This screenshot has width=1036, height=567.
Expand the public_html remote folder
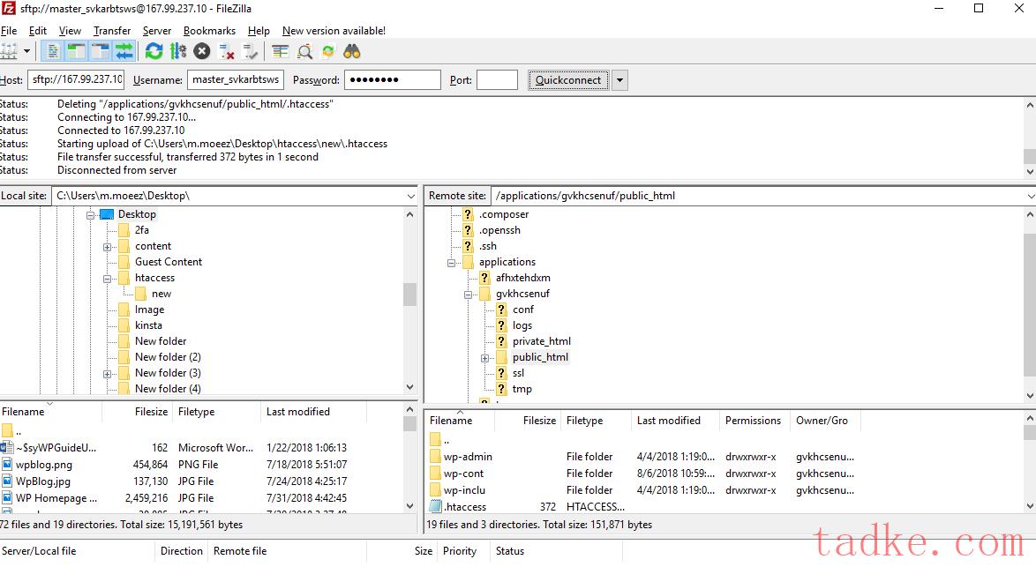[x=484, y=358]
